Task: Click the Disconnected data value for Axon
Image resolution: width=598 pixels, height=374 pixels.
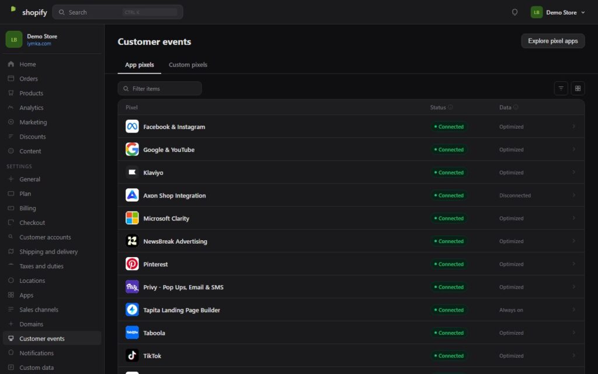Action: point(515,195)
